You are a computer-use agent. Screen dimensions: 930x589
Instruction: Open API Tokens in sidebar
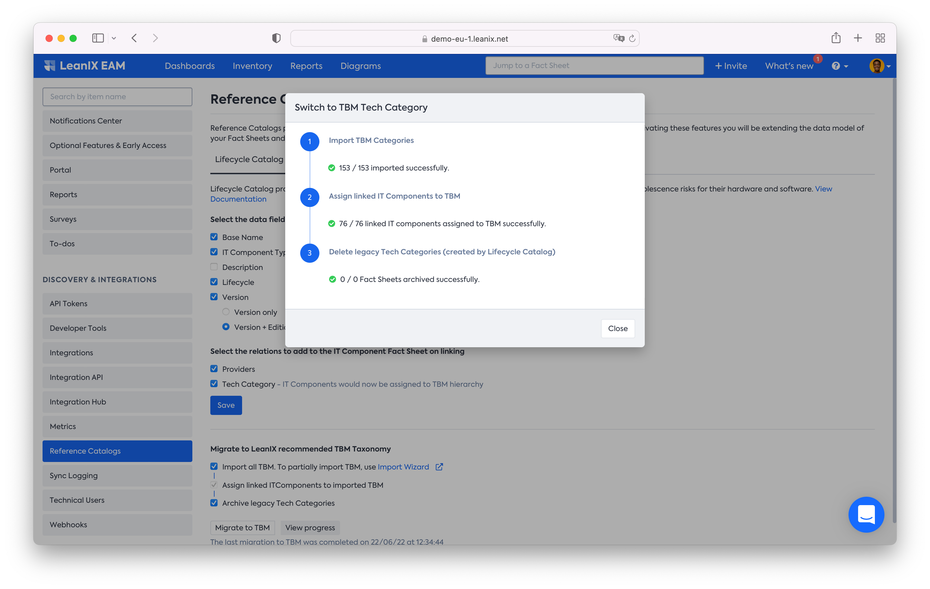coord(117,303)
